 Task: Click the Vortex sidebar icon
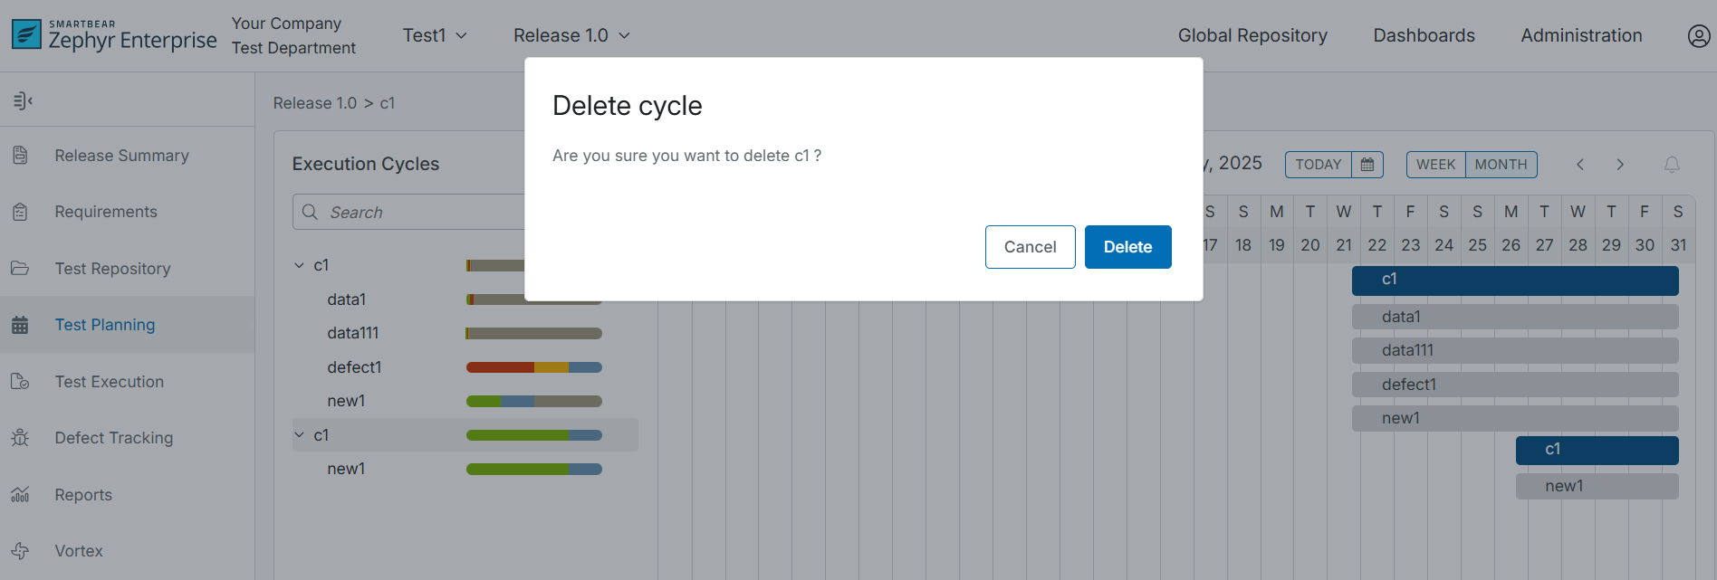(x=20, y=551)
